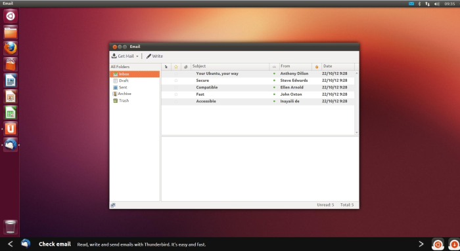Open the messaging envelope indicator in top panel
The width and height of the screenshot is (460, 251).
(x=411, y=3)
